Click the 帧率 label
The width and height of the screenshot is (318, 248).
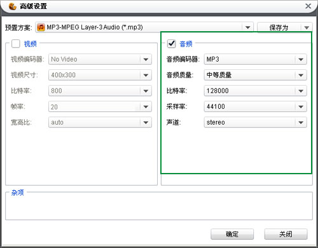point(18,106)
